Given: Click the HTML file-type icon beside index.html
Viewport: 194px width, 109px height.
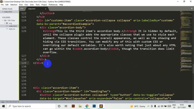Looking at the screenshot, I should (x=7, y=26).
